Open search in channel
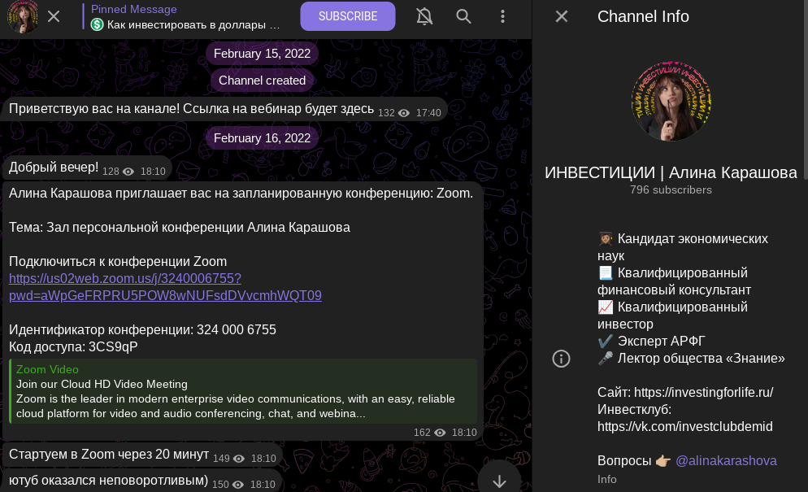The width and height of the screenshot is (808, 492). coord(463,16)
